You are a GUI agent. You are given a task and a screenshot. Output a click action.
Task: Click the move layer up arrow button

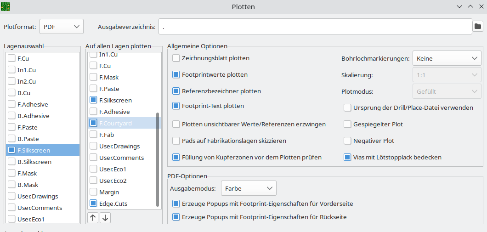[x=93, y=218]
